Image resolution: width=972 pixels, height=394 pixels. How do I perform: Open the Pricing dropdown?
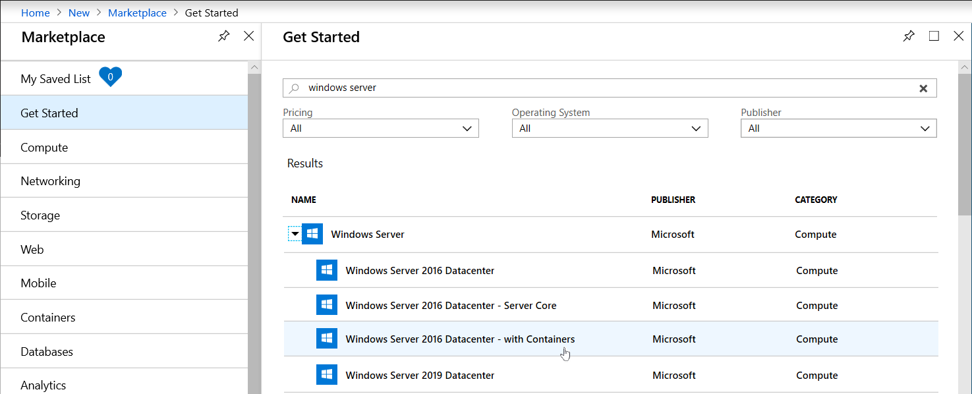[380, 128]
